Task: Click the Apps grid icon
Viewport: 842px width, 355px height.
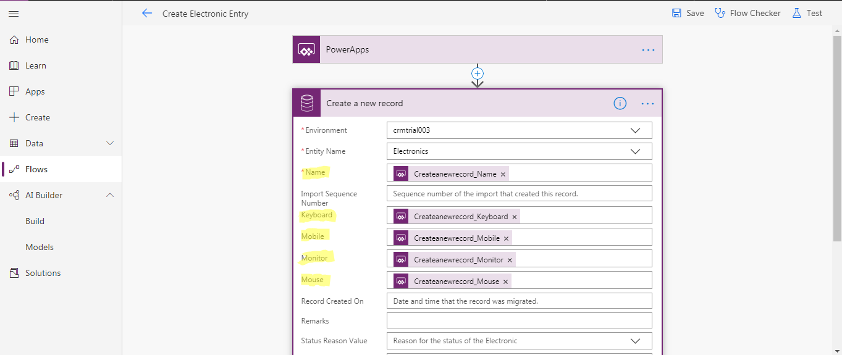Action: 14,91
